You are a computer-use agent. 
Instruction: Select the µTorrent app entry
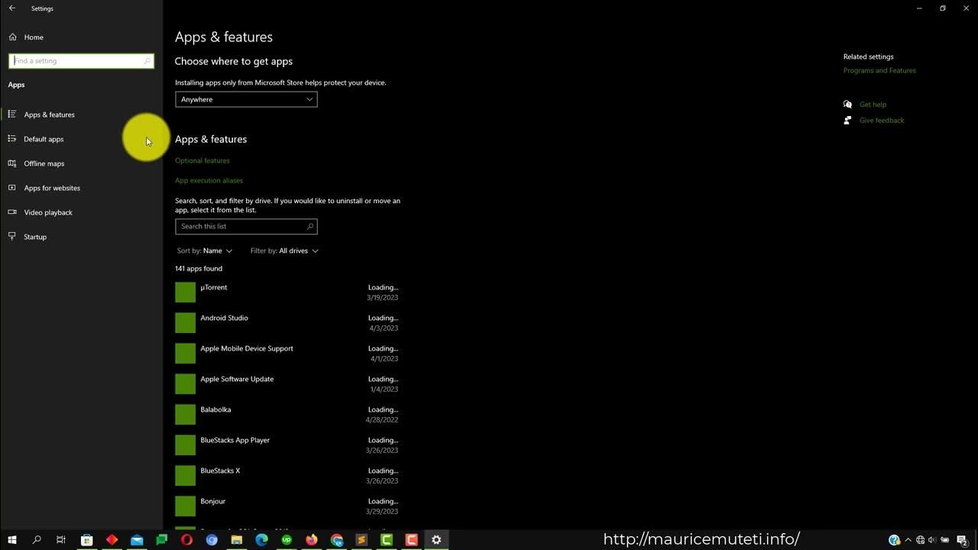287,292
